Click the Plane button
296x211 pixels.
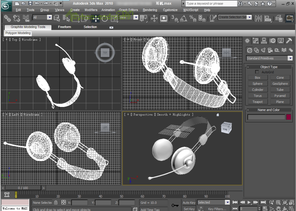click(280, 102)
